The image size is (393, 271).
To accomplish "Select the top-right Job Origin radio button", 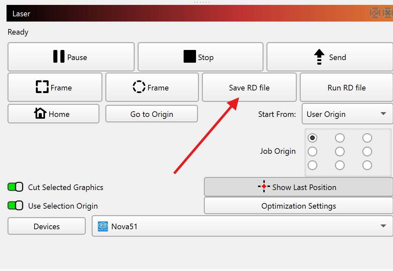I will tap(367, 138).
